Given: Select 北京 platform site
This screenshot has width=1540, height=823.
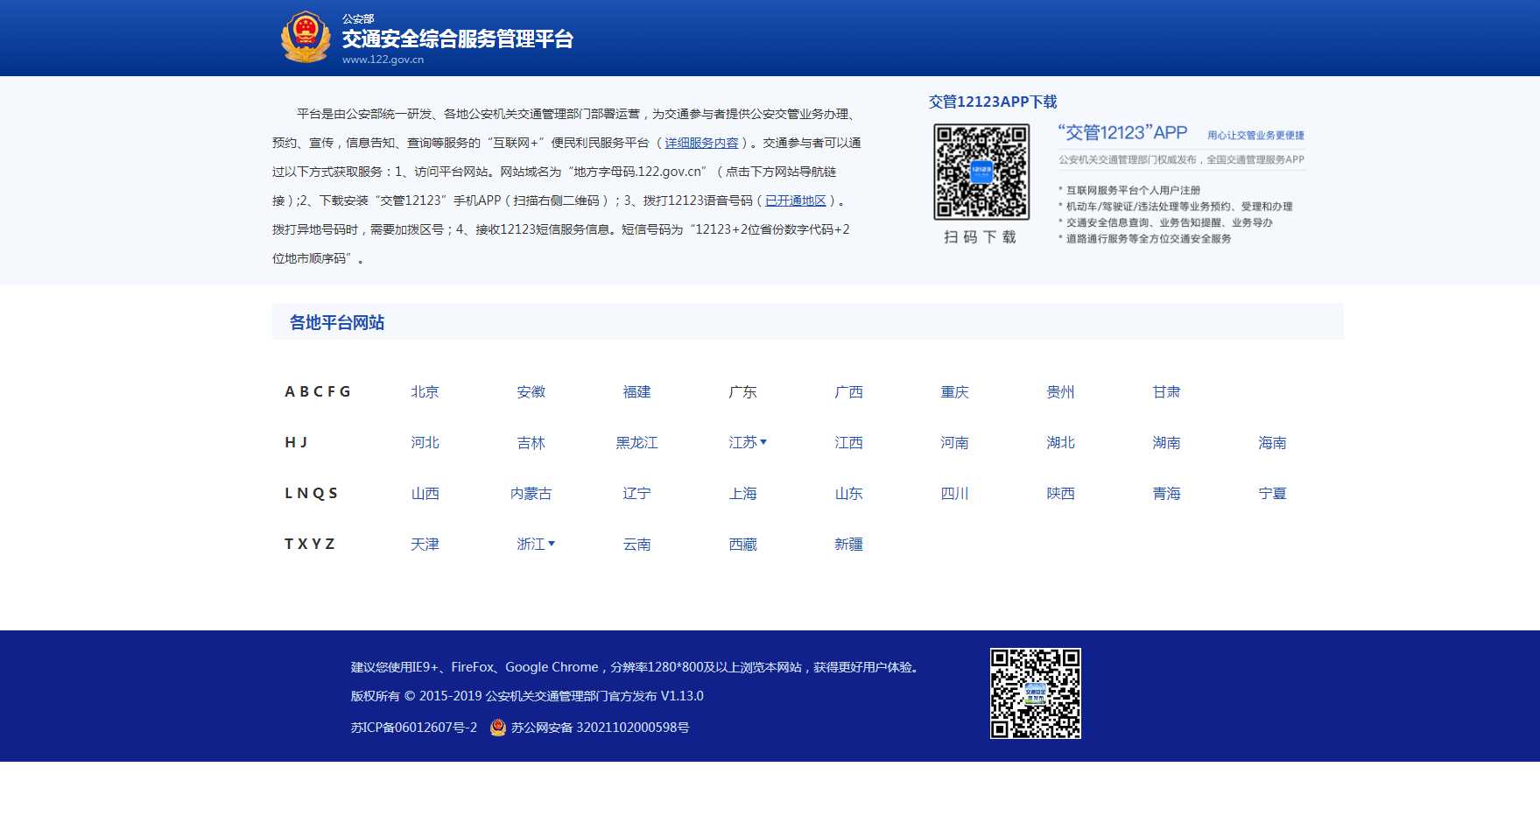Looking at the screenshot, I should [x=425, y=392].
